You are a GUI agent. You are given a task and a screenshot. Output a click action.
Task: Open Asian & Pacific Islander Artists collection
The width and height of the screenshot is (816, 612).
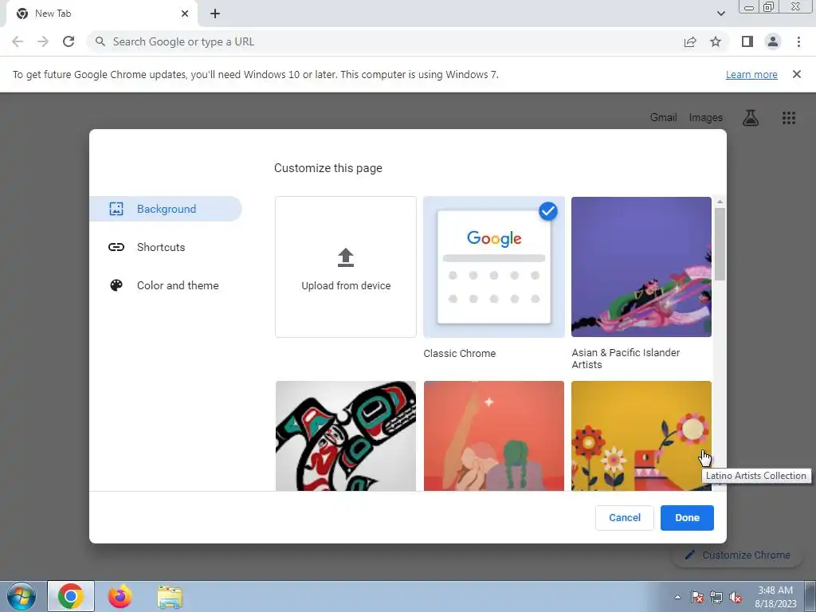641,267
